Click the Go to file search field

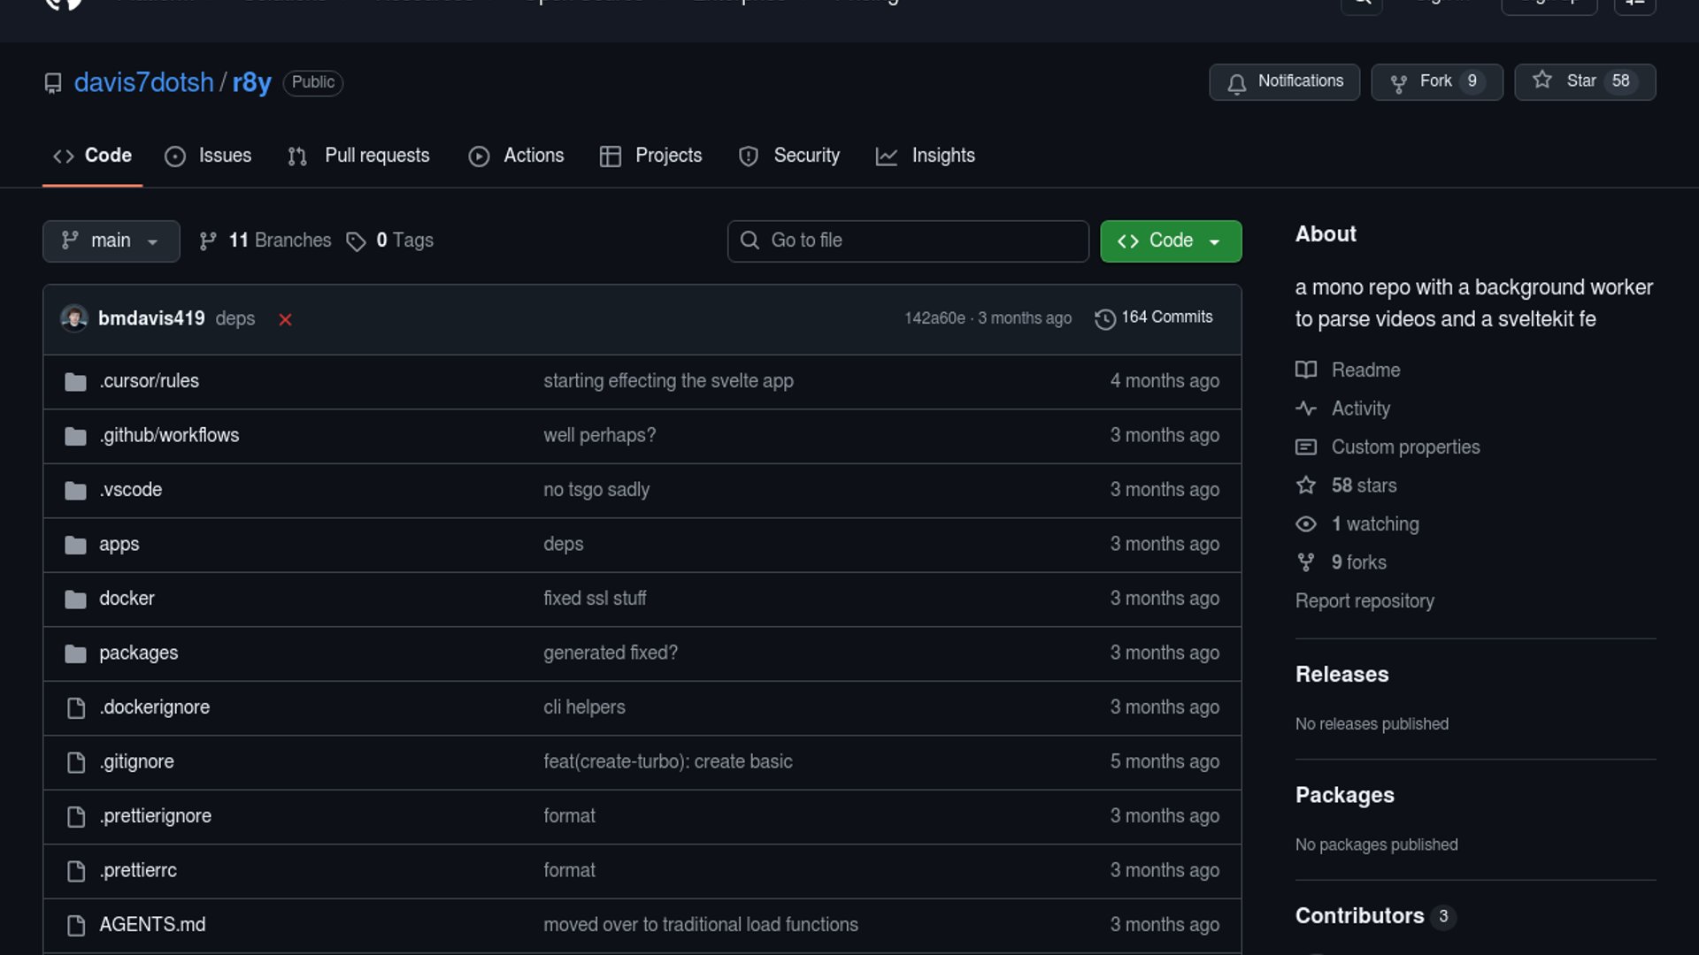coord(908,241)
